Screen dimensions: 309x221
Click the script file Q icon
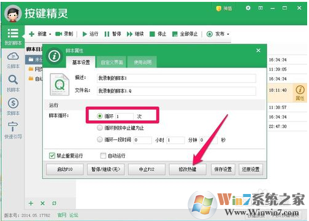click(x=59, y=84)
